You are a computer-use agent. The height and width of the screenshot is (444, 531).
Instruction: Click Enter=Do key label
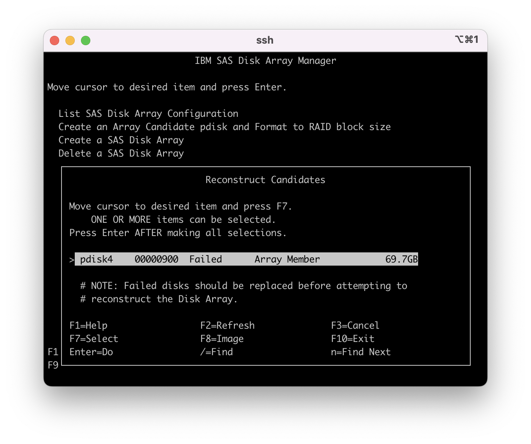(91, 352)
